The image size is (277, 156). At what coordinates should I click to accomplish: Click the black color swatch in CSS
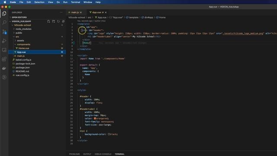[x=109, y=134]
